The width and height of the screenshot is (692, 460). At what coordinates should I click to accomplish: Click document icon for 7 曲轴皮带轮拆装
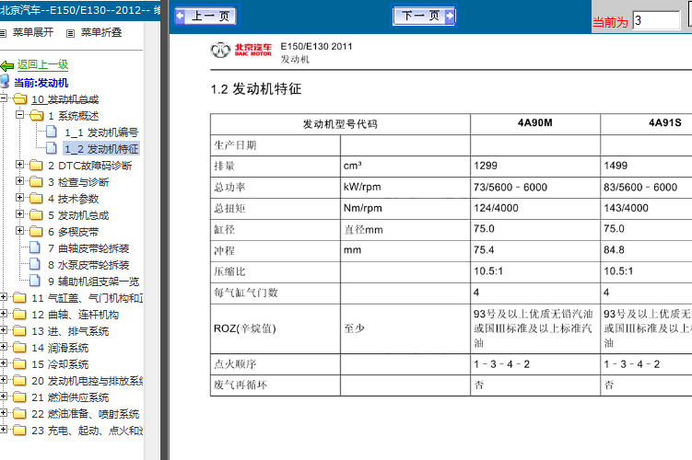(x=35, y=247)
